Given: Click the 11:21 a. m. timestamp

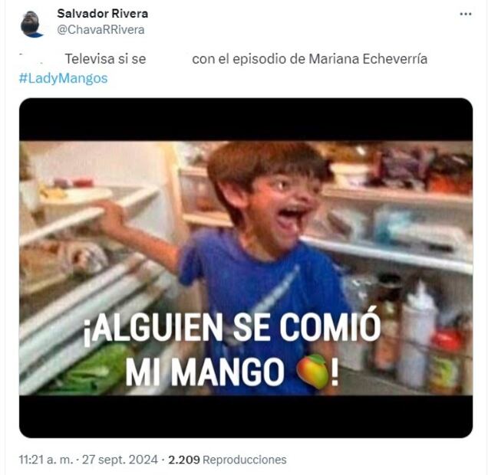Looking at the screenshot, I should click(x=46, y=460).
